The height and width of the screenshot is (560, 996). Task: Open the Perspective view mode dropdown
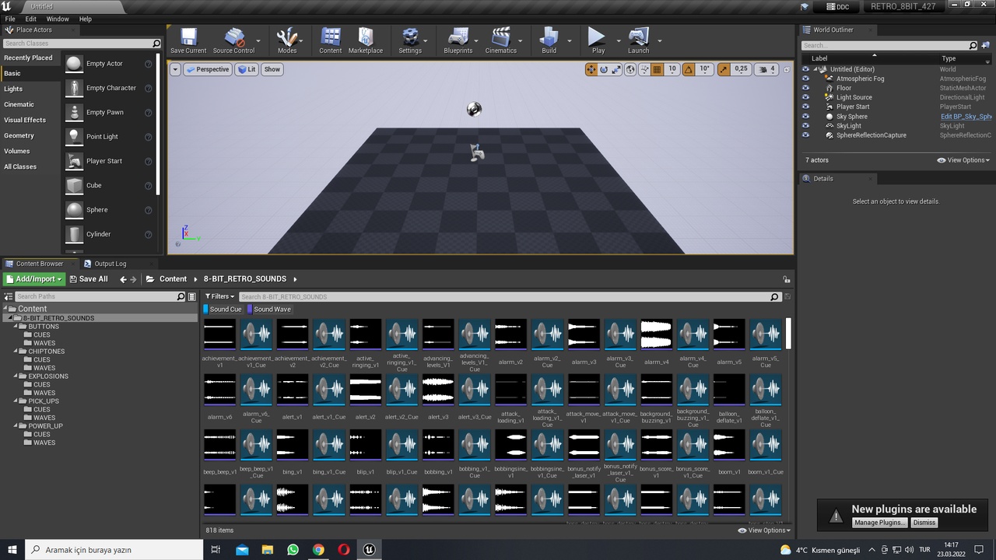208,69
